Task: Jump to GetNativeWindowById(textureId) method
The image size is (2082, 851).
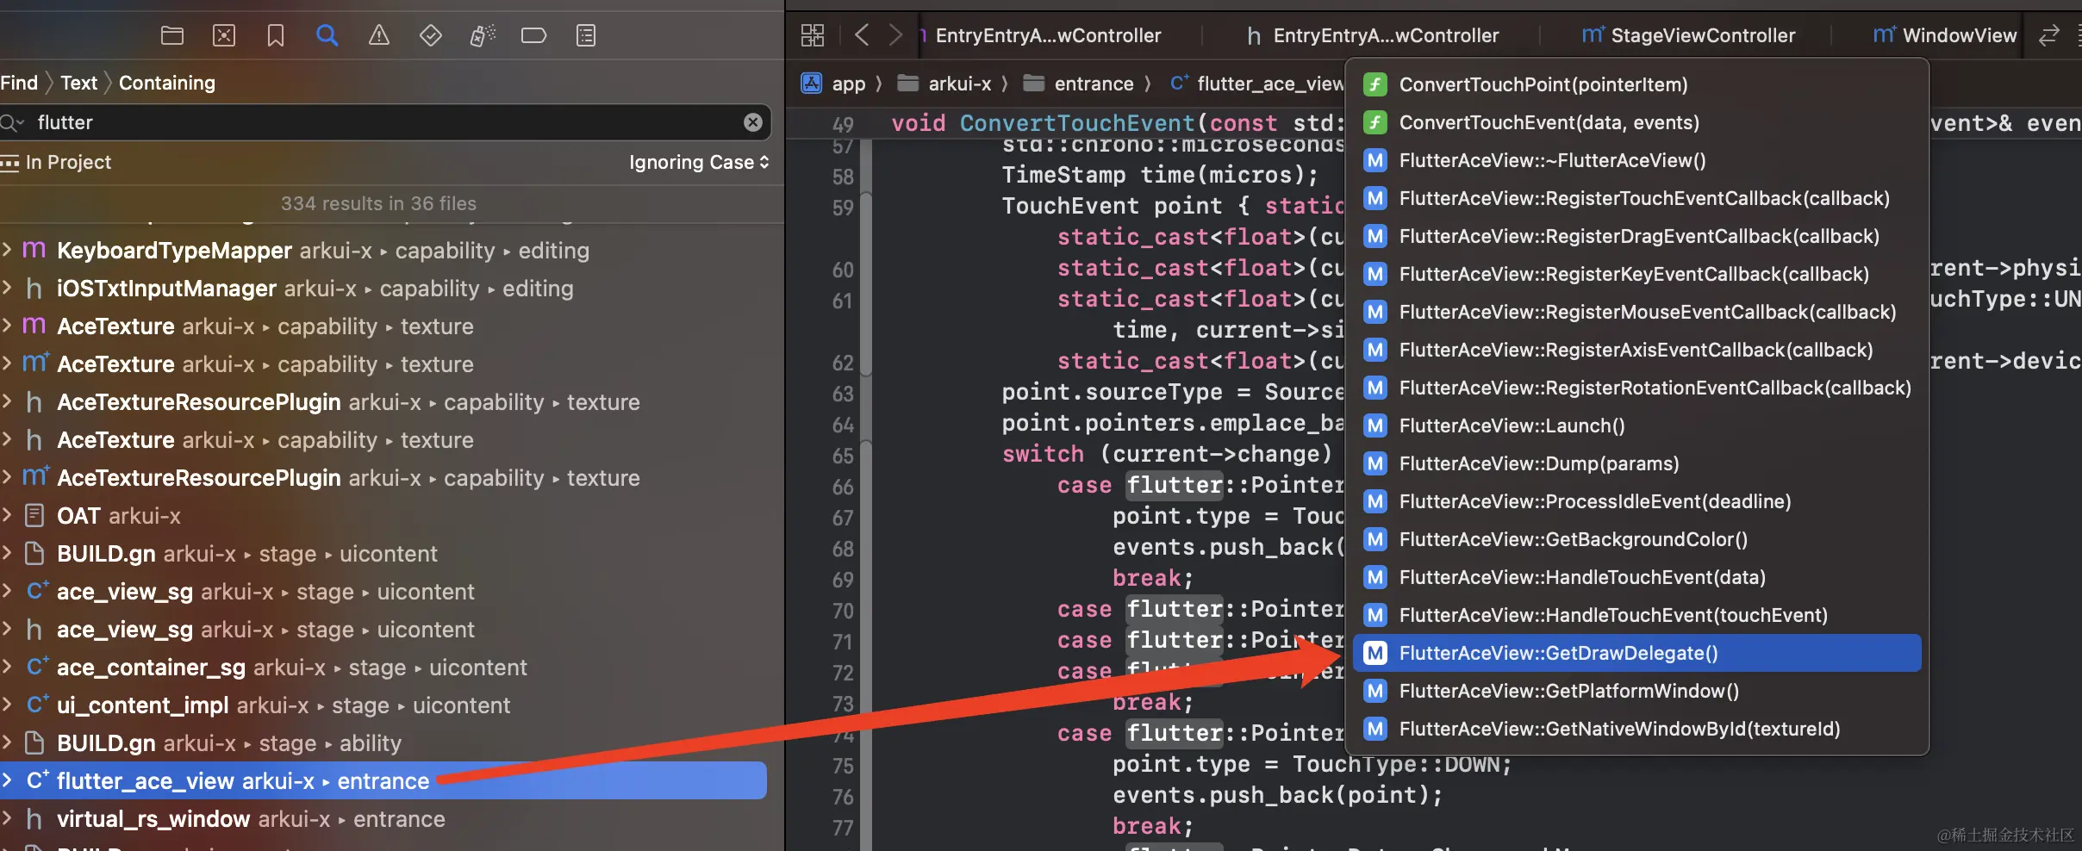Action: 1637,729
